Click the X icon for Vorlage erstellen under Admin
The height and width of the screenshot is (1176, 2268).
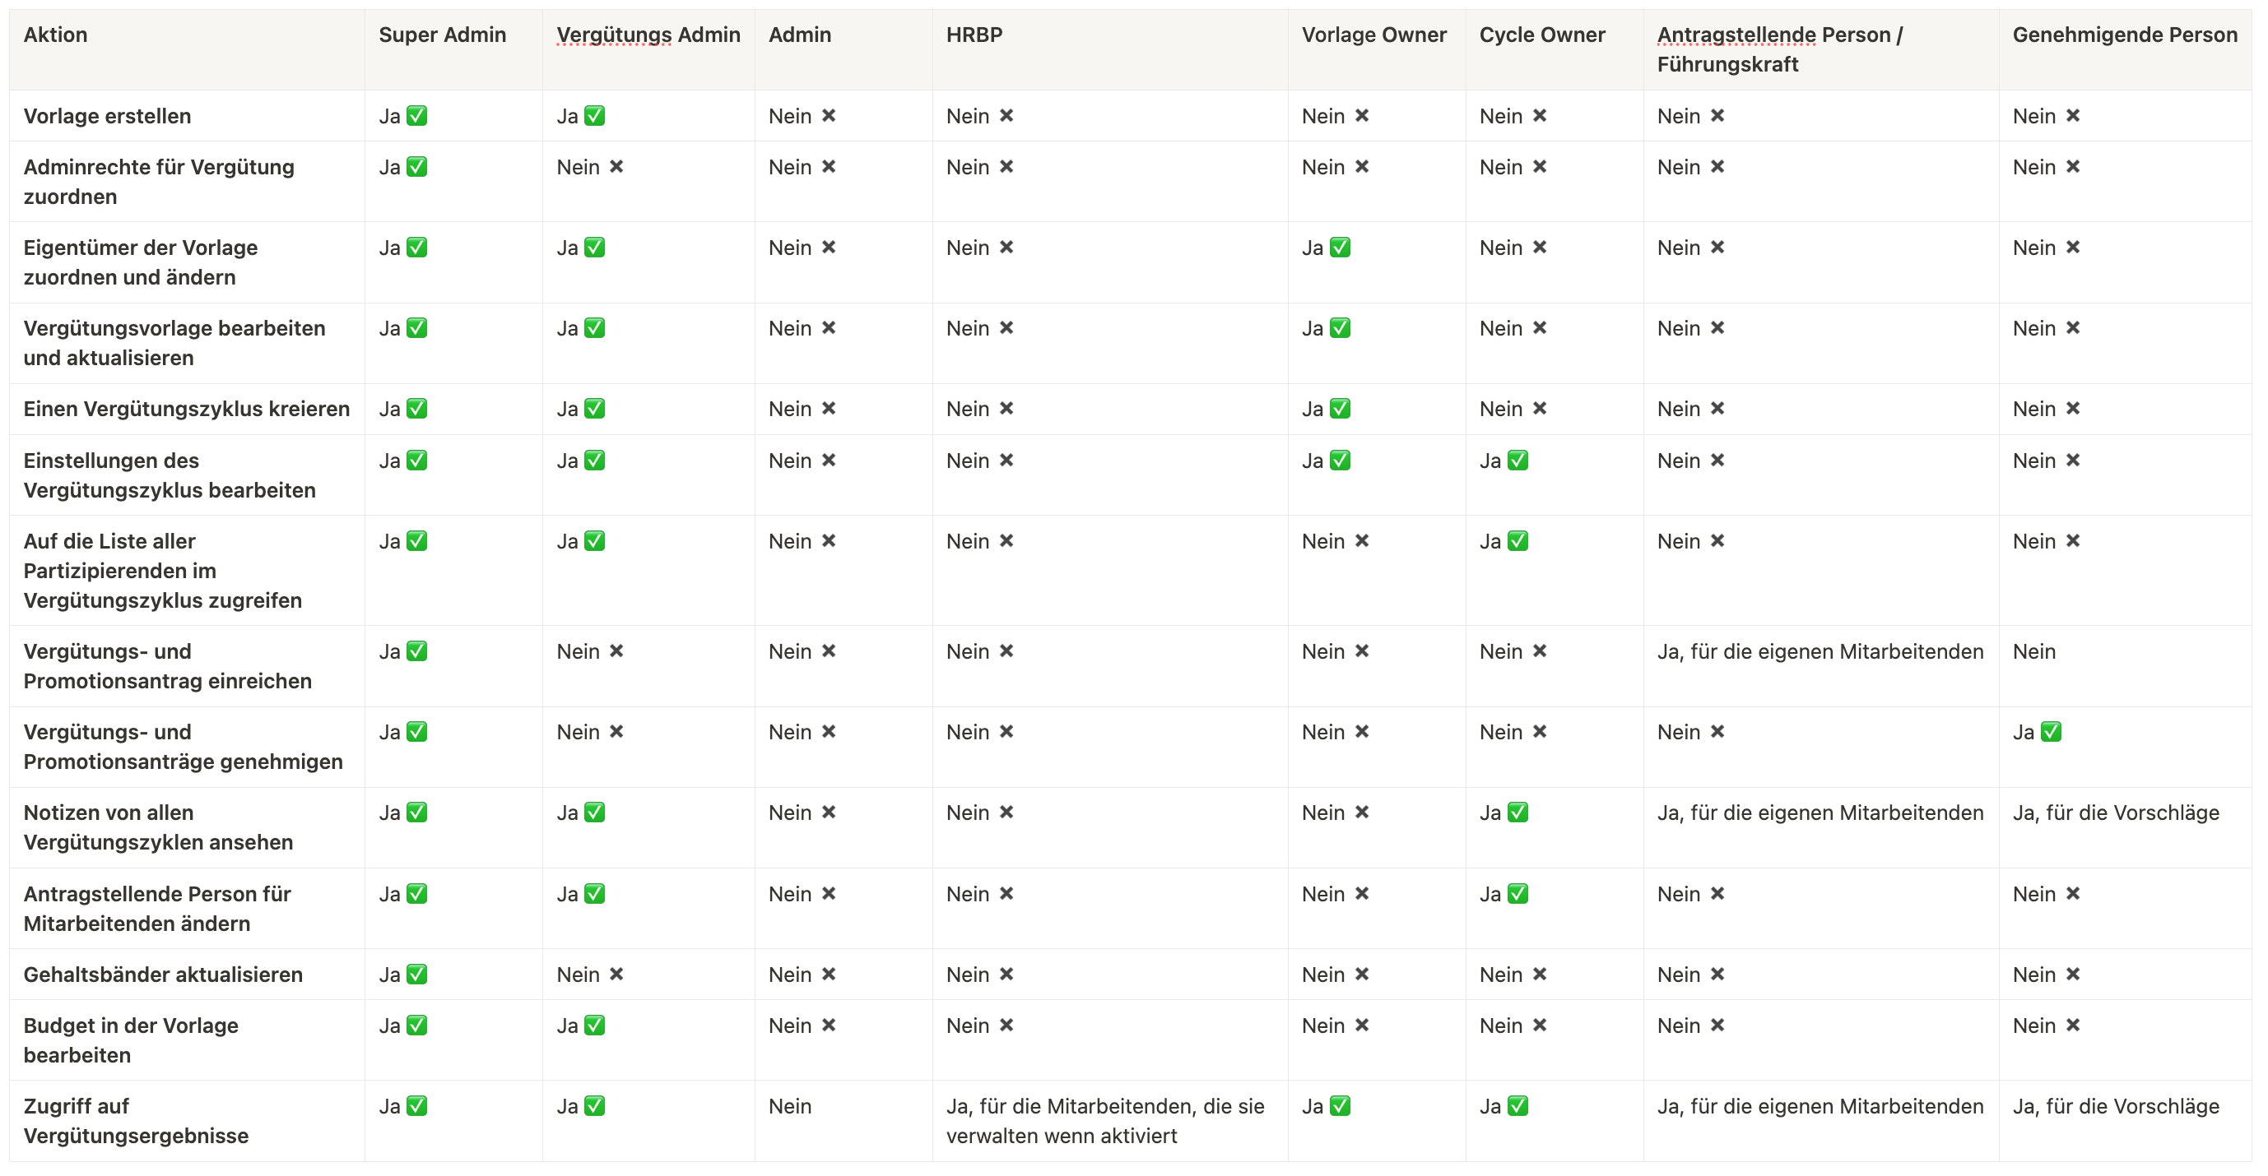pyautogui.click(x=829, y=115)
